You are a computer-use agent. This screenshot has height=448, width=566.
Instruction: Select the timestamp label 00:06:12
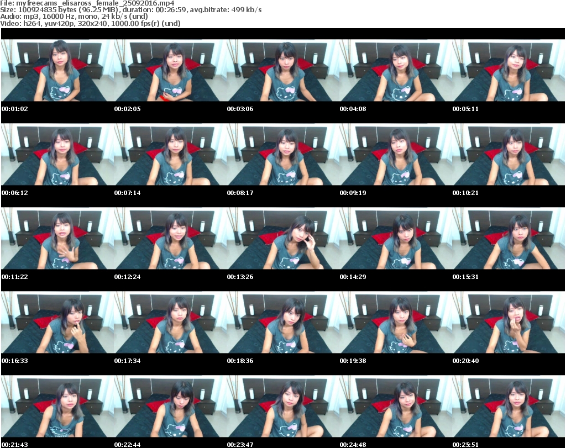pos(15,193)
